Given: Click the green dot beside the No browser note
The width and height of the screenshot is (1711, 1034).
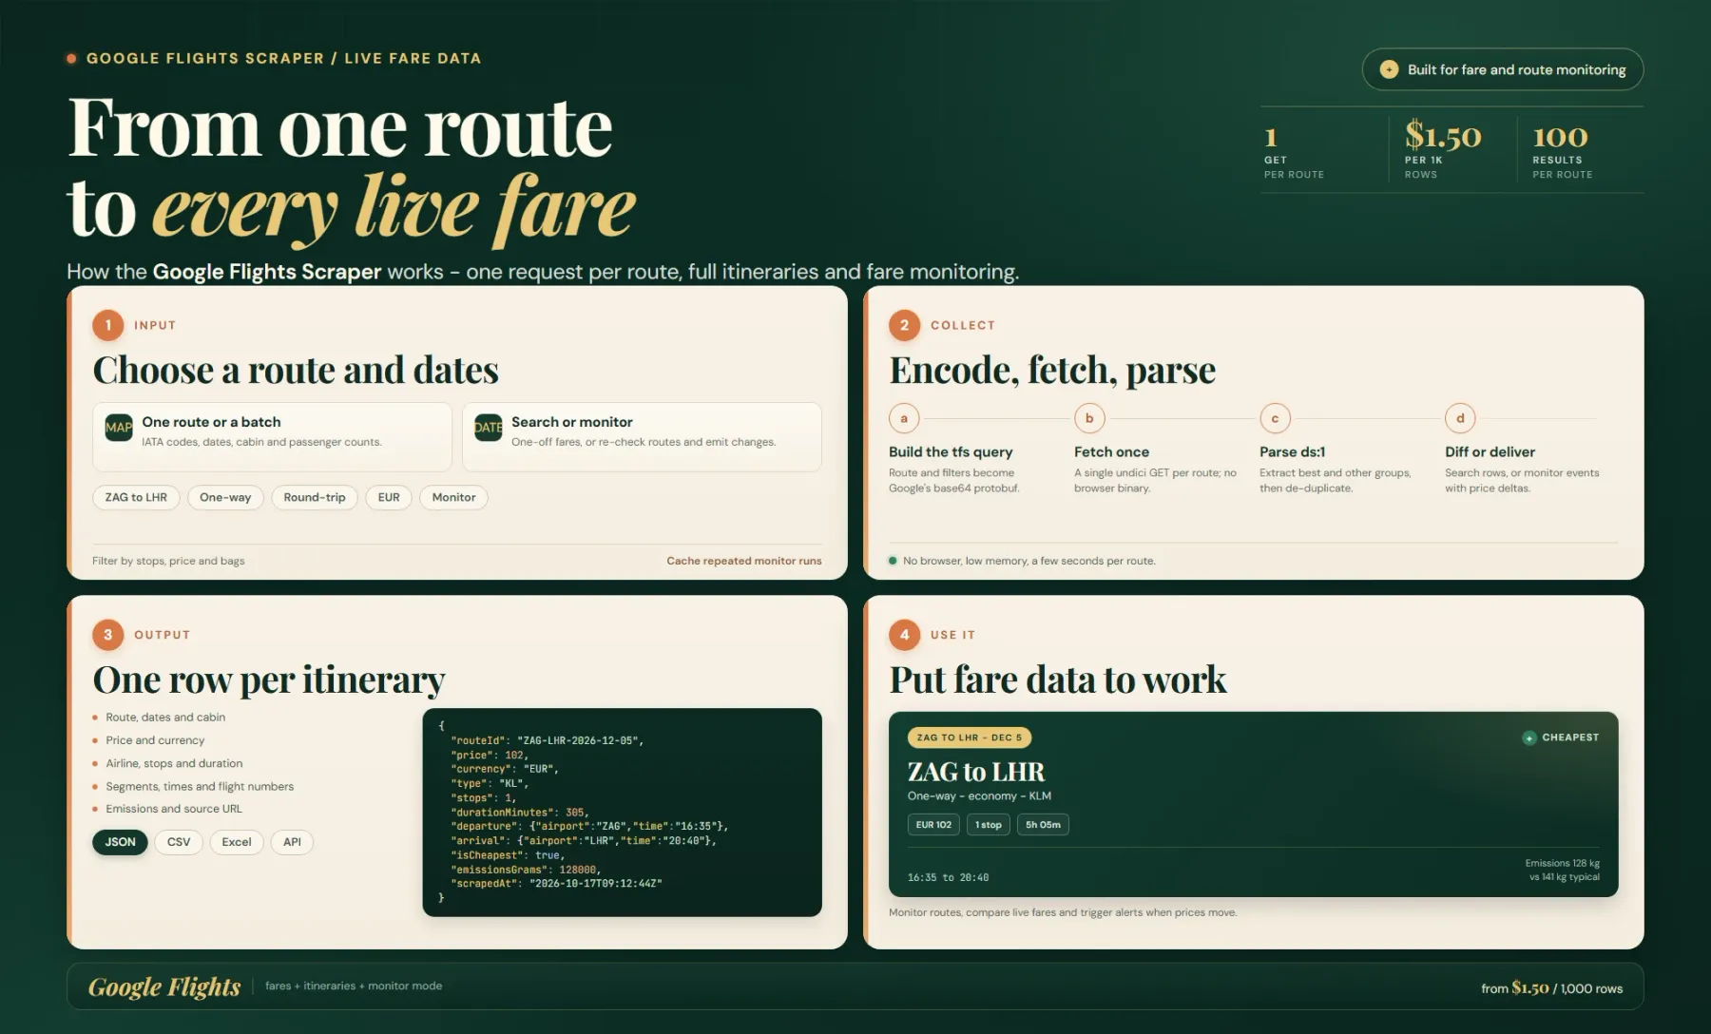Looking at the screenshot, I should 893,561.
